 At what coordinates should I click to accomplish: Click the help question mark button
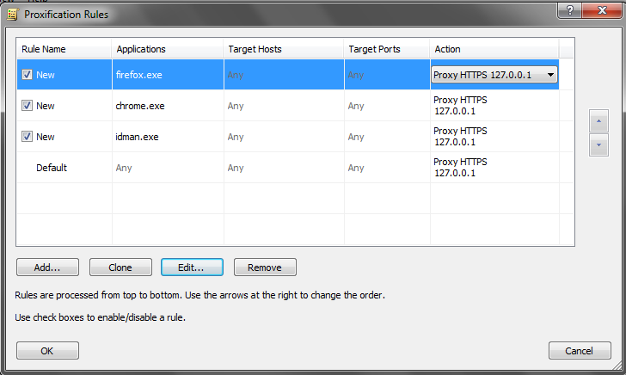click(x=570, y=10)
